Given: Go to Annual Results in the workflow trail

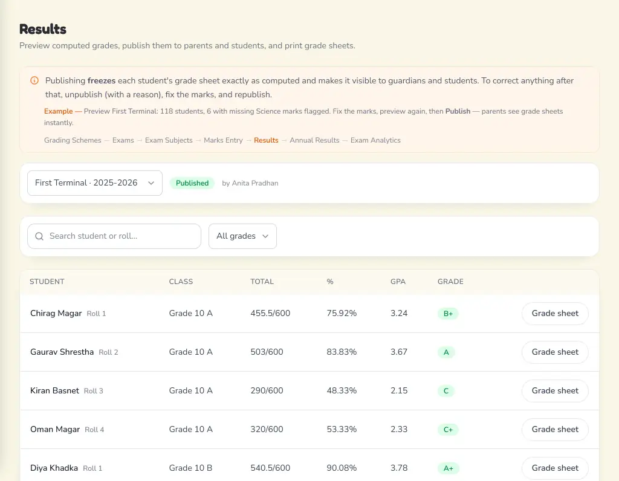Looking at the screenshot, I should coord(314,140).
